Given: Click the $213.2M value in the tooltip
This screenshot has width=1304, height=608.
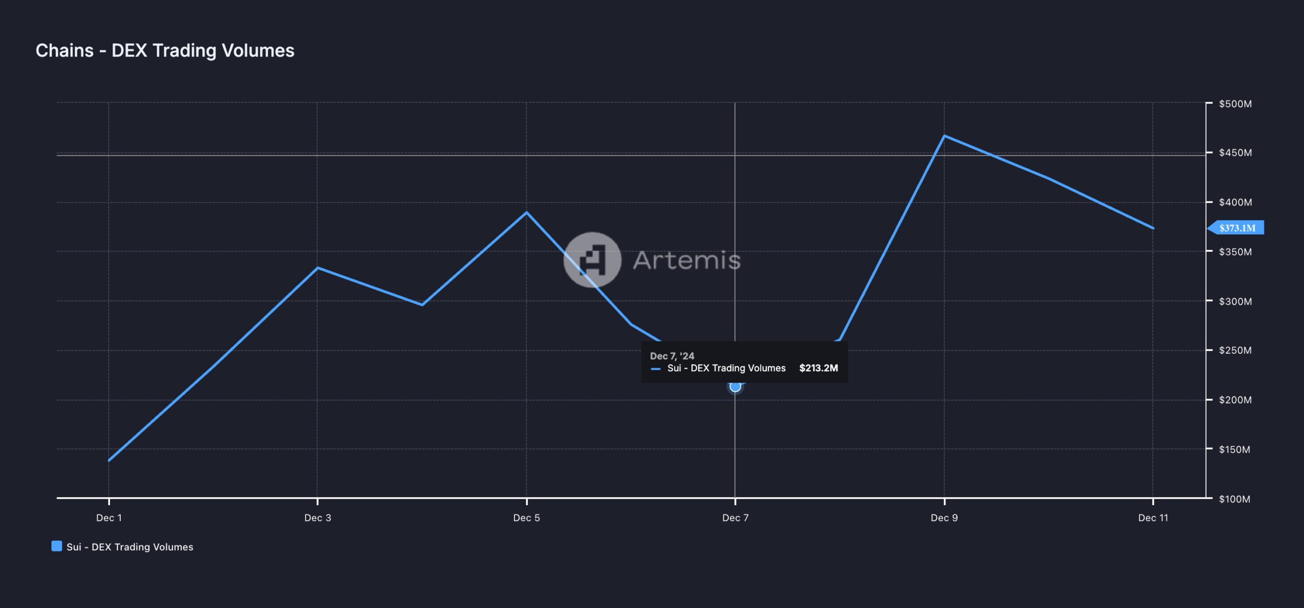Looking at the screenshot, I should (x=818, y=368).
